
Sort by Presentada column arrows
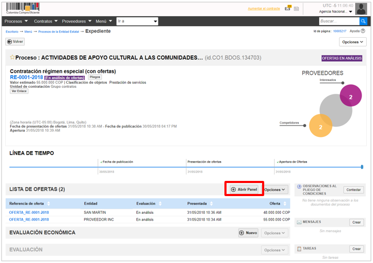[211, 203]
